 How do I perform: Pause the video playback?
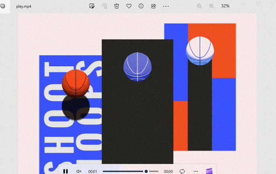coord(65,171)
